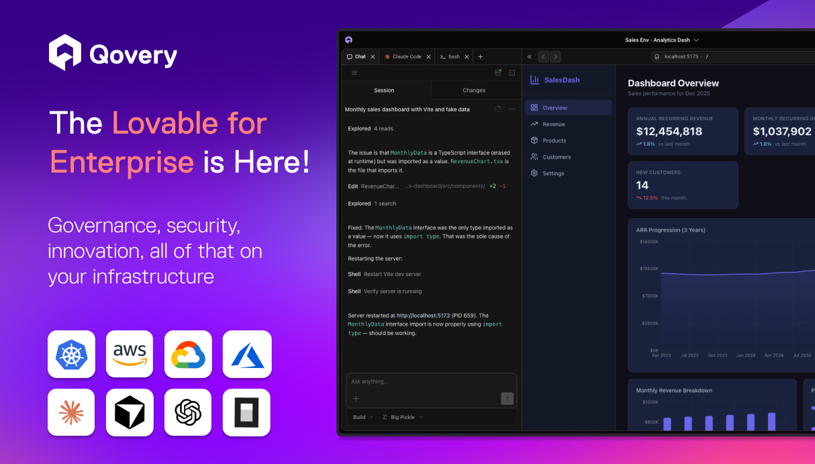Viewport: 815px width, 464px height.
Task: Click the browser back arrow button
Action: (x=544, y=57)
